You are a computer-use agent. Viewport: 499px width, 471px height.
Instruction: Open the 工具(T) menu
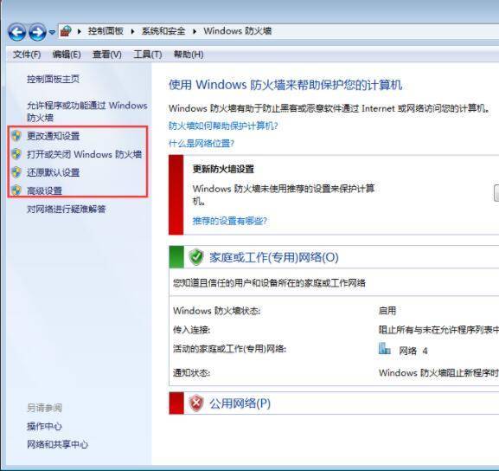pyautogui.click(x=148, y=55)
